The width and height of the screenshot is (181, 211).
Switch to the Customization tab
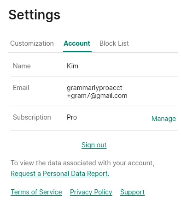(32, 43)
